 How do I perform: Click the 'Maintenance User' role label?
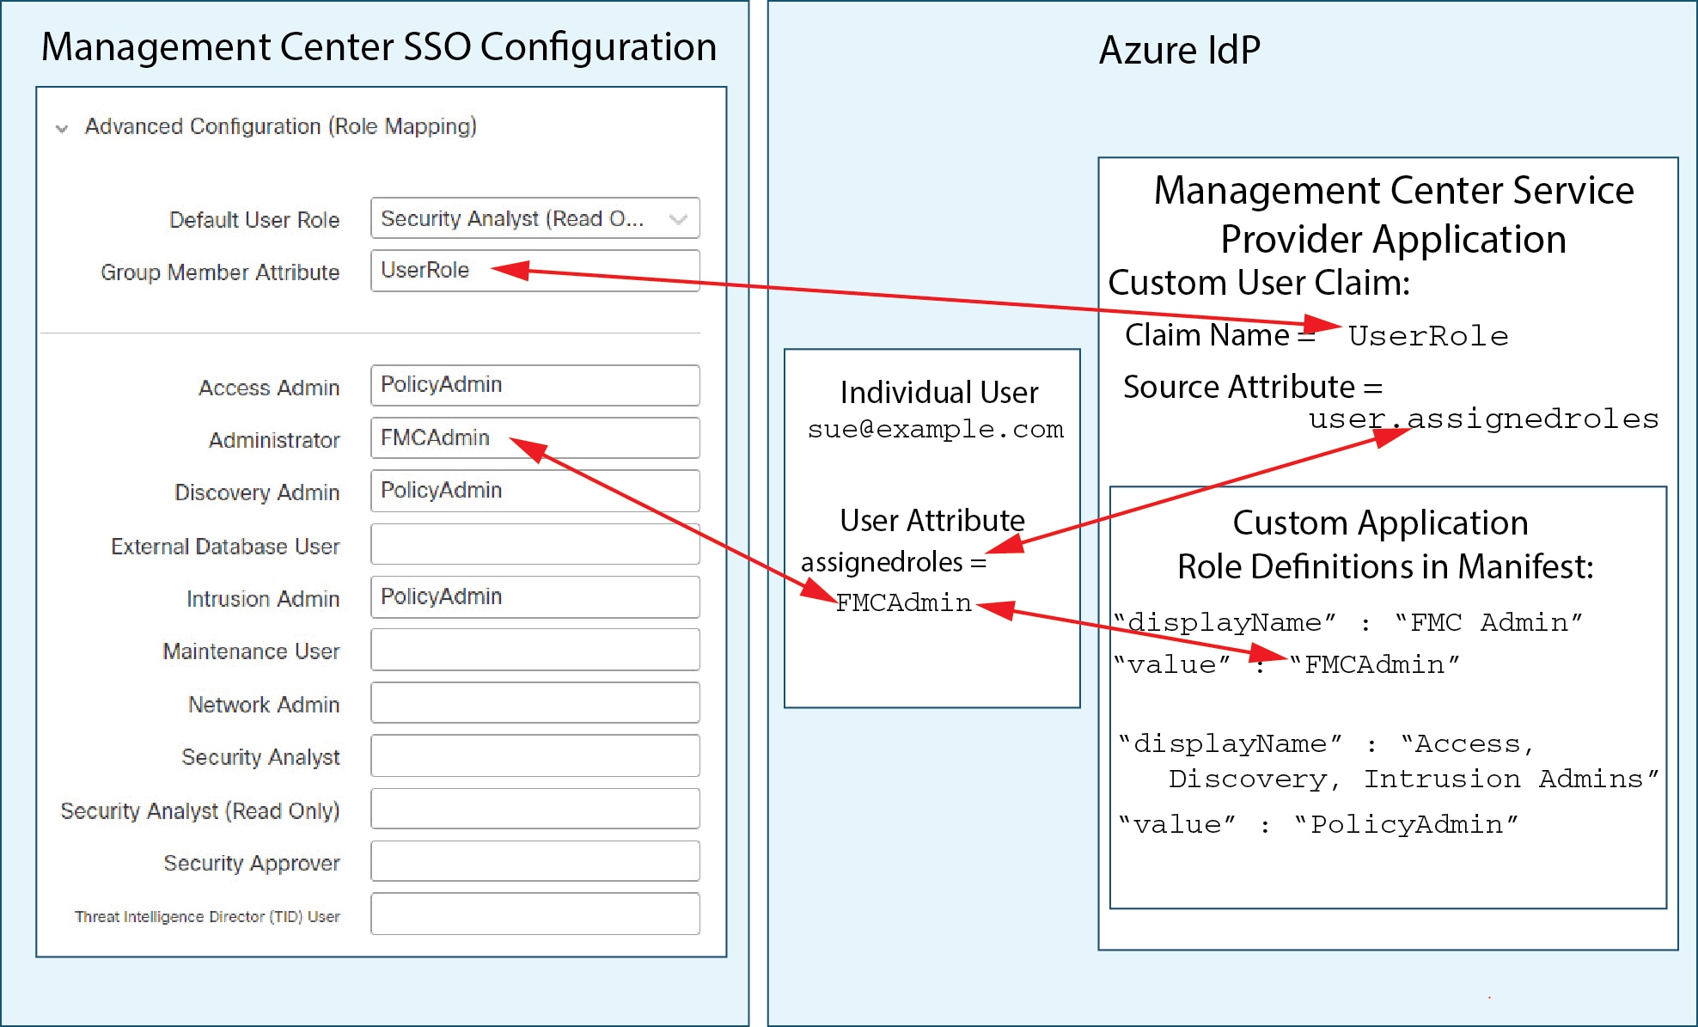tap(251, 651)
